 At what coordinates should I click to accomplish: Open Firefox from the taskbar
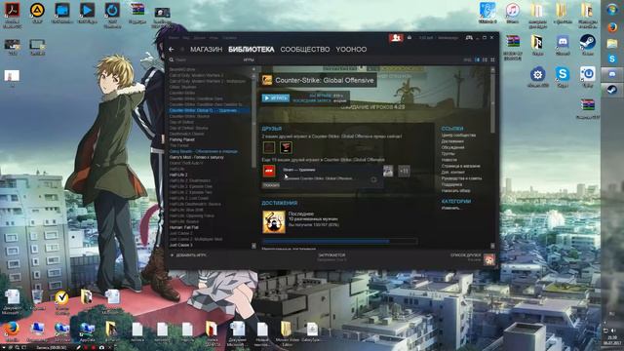click(x=612, y=27)
